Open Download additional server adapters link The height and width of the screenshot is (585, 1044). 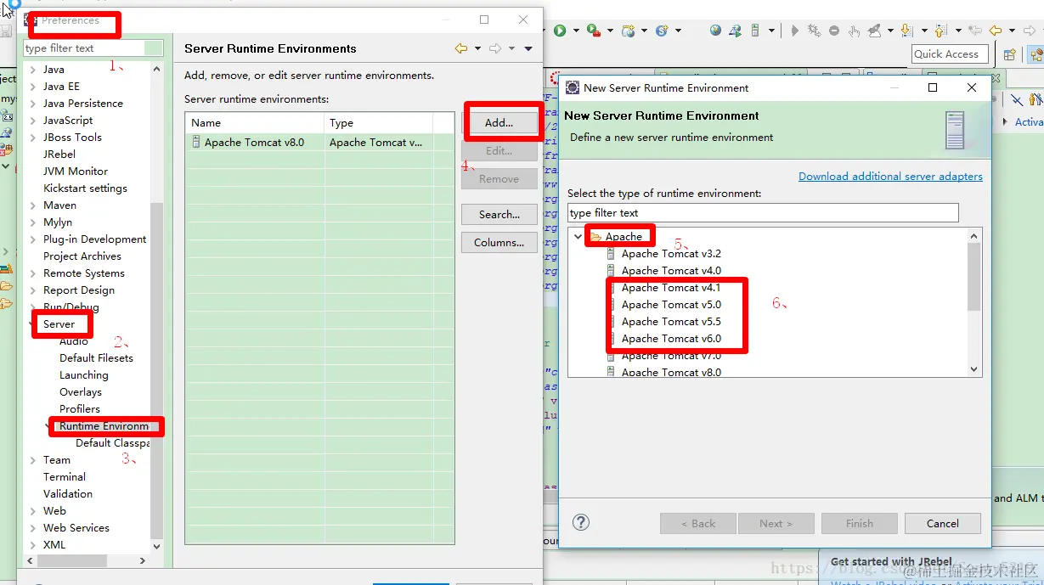pos(890,177)
